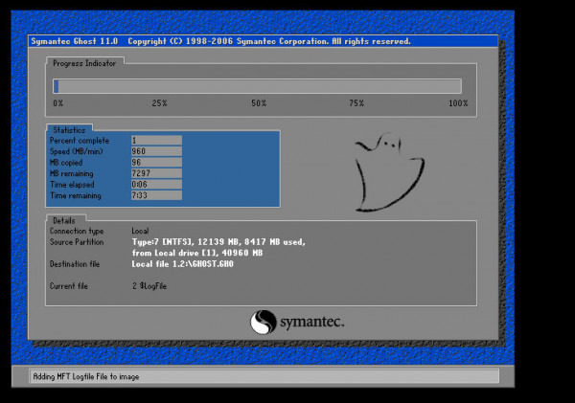
Task: Click the Connection type label
Action: (x=77, y=232)
